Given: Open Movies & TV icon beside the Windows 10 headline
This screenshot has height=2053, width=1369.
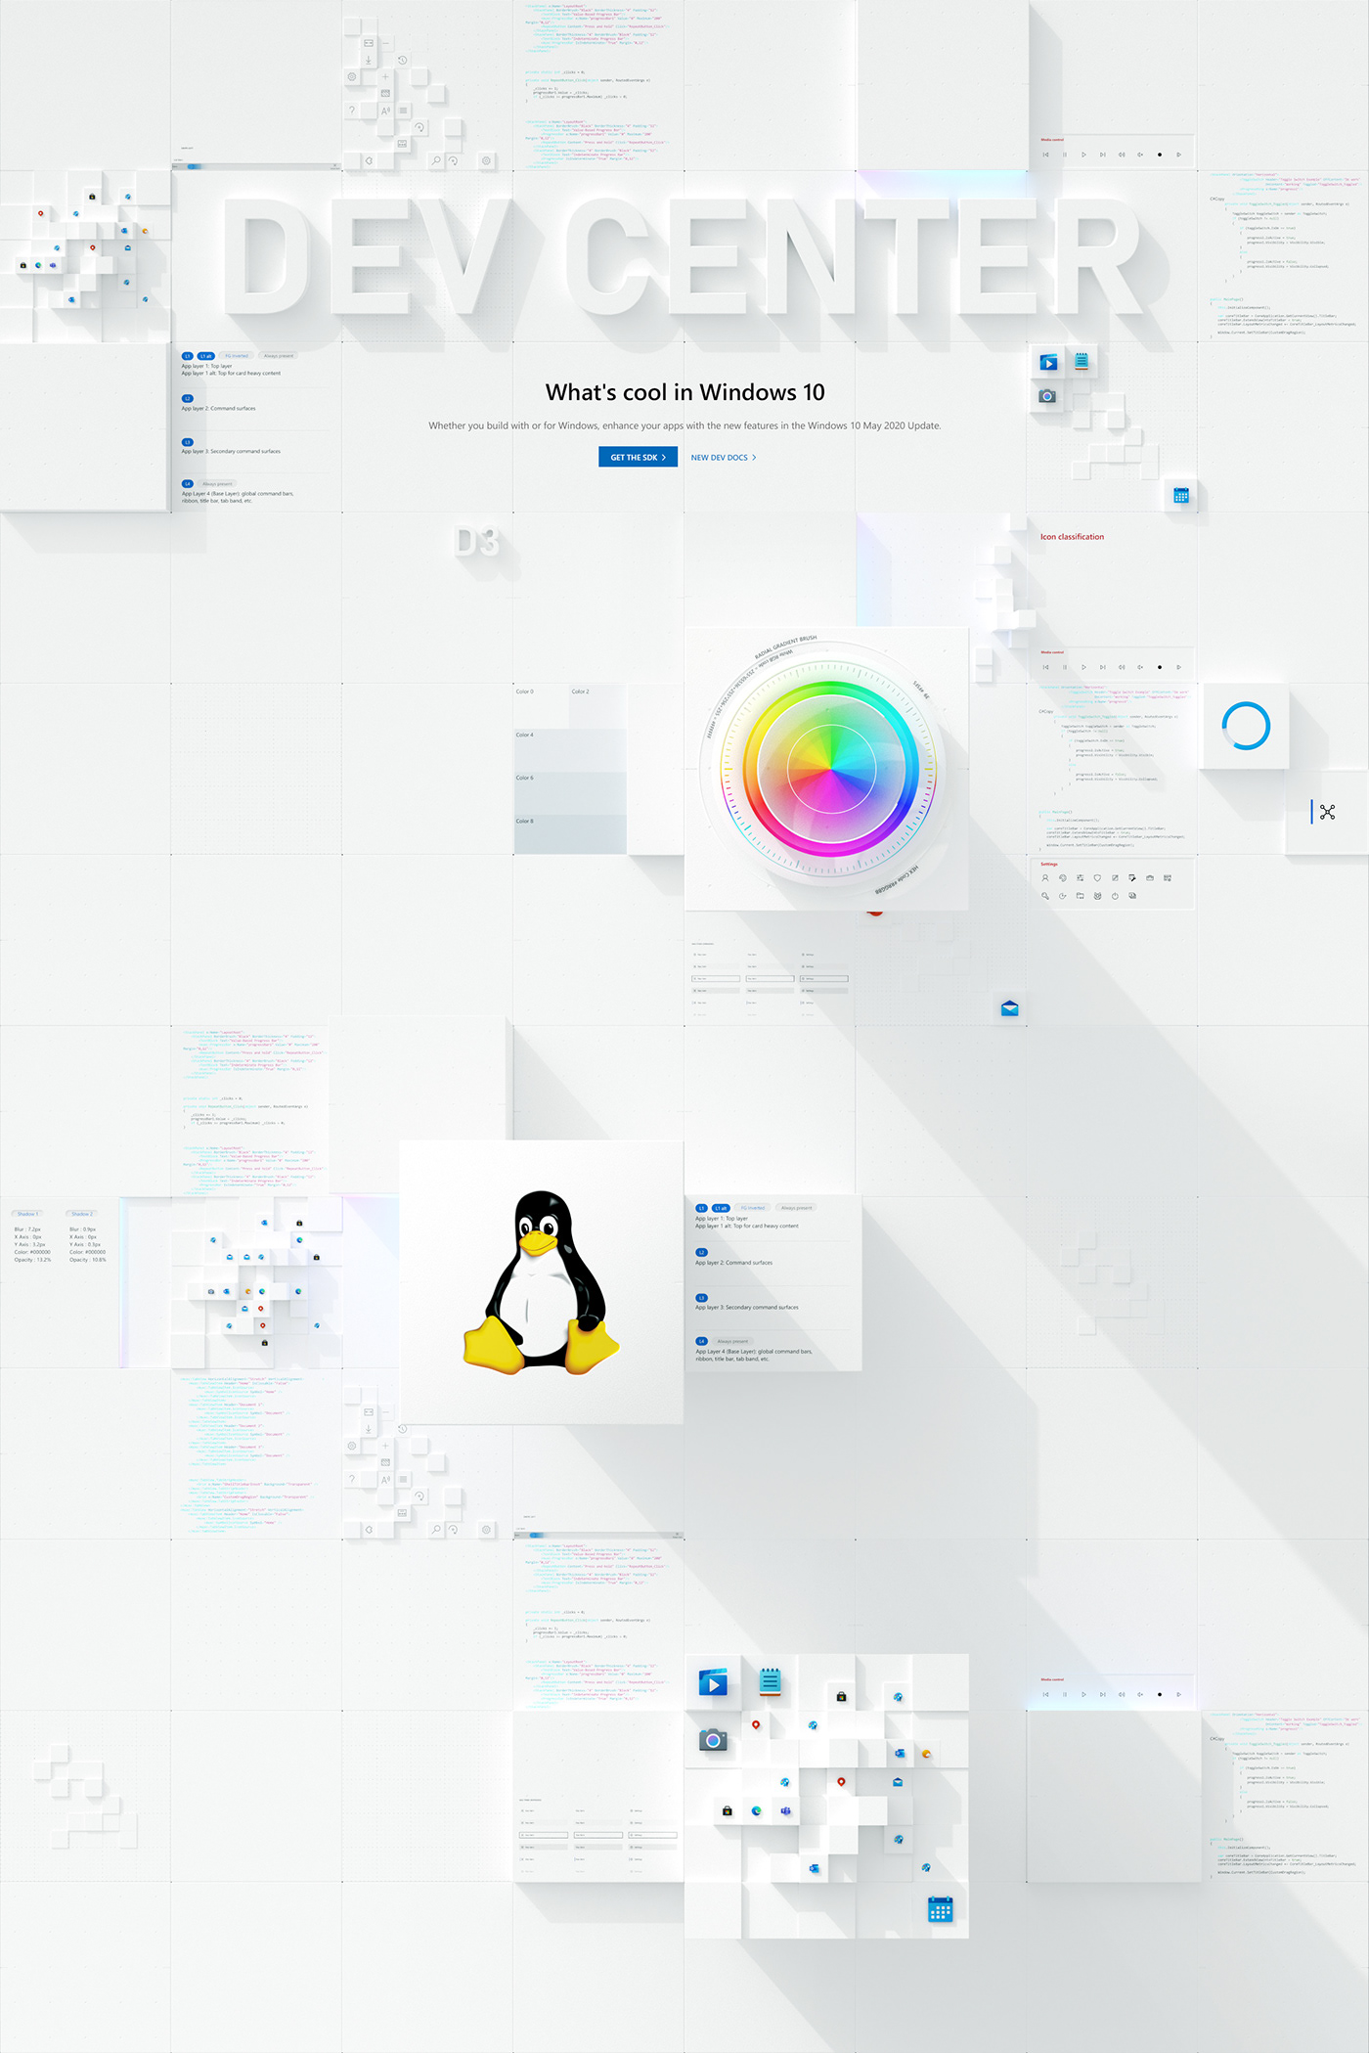Looking at the screenshot, I should [1048, 363].
